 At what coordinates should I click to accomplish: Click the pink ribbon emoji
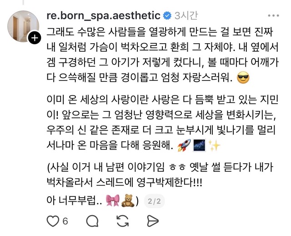point(111,201)
